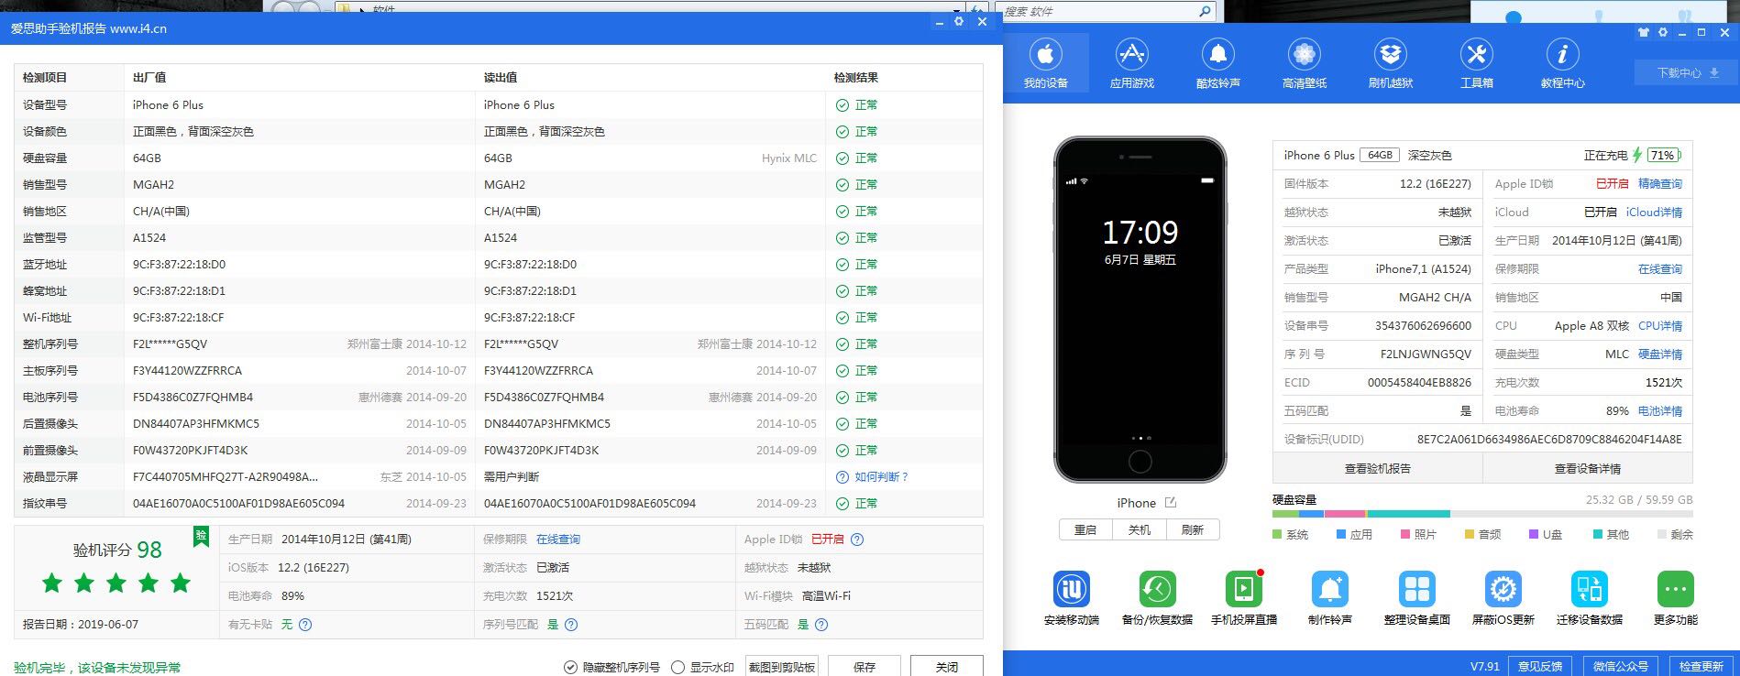Viewport: 1740px width, 676px height.
Task: Click the 照片 pink legend swatch
Action: (1405, 535)
